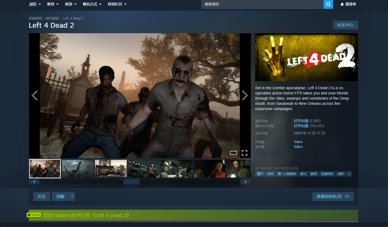Select the 第一人称射击 tag
The image size is (388, 227).
[287, 174]
